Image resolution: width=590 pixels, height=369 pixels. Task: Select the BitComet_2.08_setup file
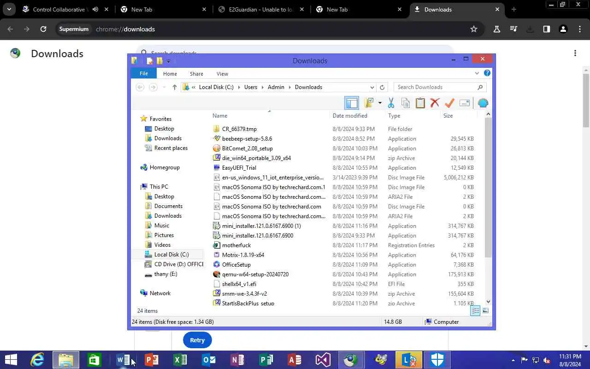pyautogui.click(x=248, y=149)
